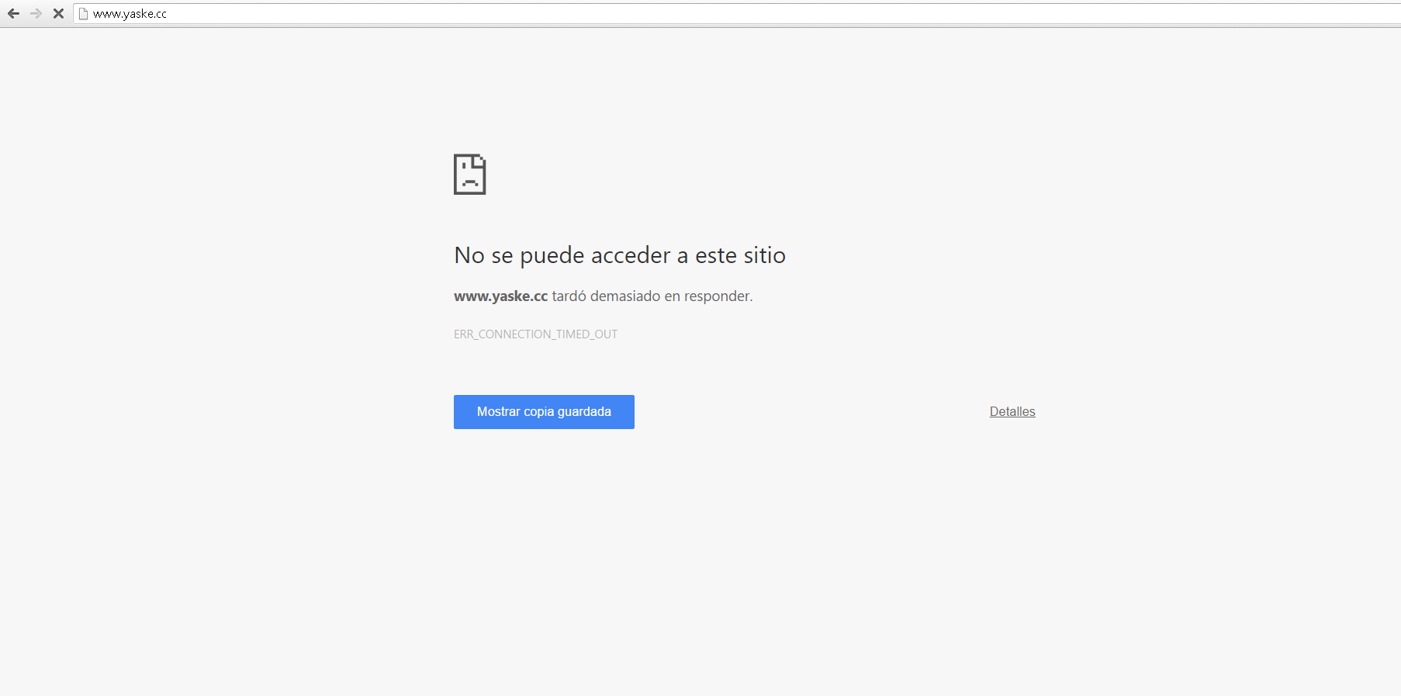This screenshot has height=696, width=1401.
Task: Go back with the browser back arrow
Action: pyautogui.click(x=13, y=13)
